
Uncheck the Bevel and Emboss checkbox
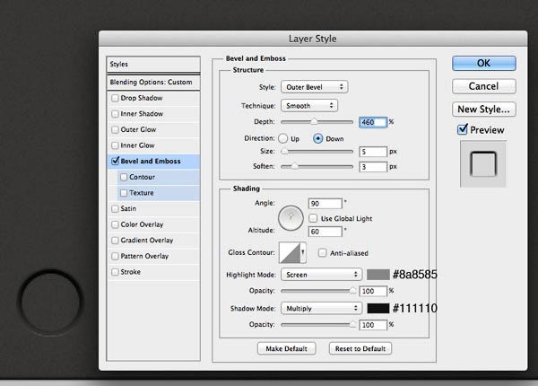click(116, 161)
